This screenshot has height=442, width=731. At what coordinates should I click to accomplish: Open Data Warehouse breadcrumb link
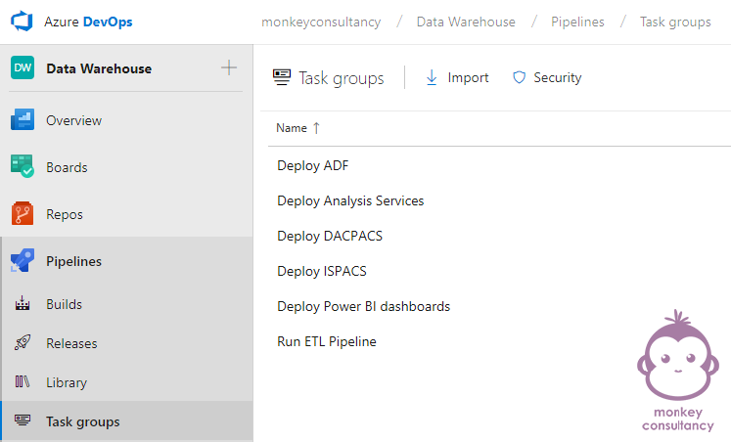(466, 22)
